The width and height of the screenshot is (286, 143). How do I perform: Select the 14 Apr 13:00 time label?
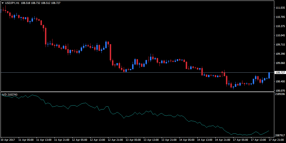click(204, 140)
